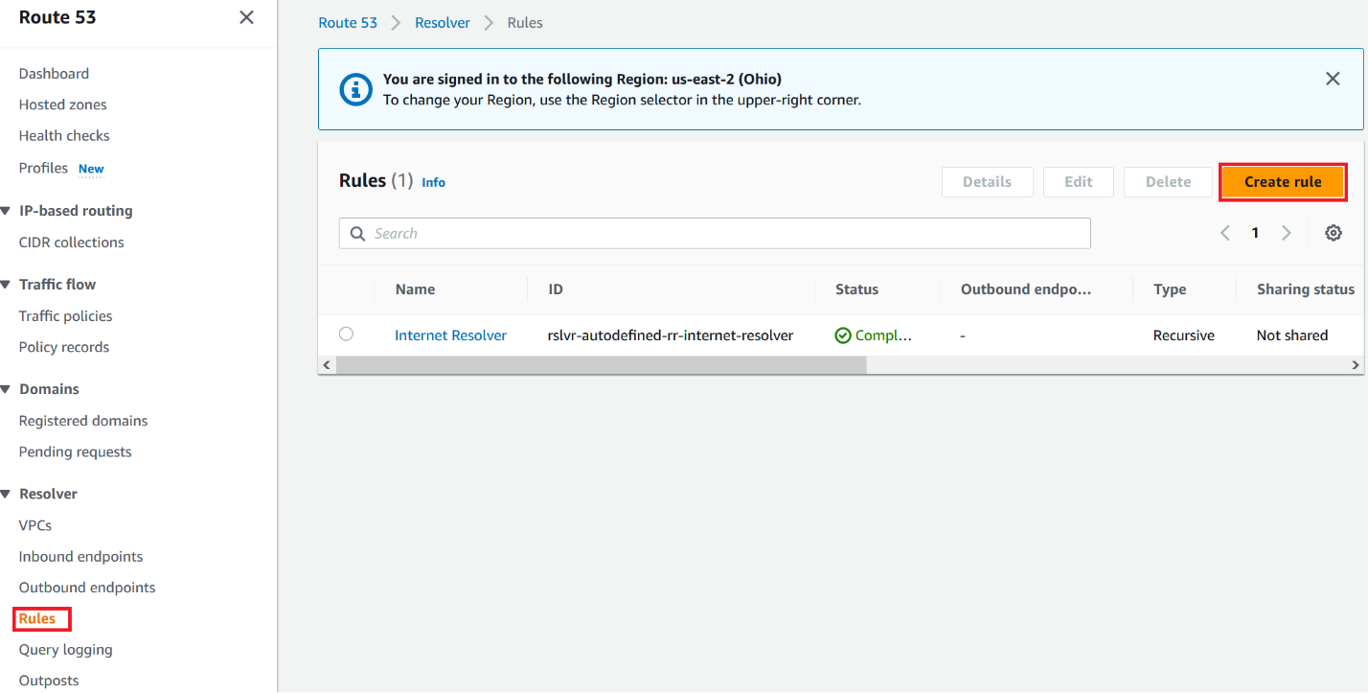
Task: Click page number 1 in pagination
Action: (x=1255, y=233)
